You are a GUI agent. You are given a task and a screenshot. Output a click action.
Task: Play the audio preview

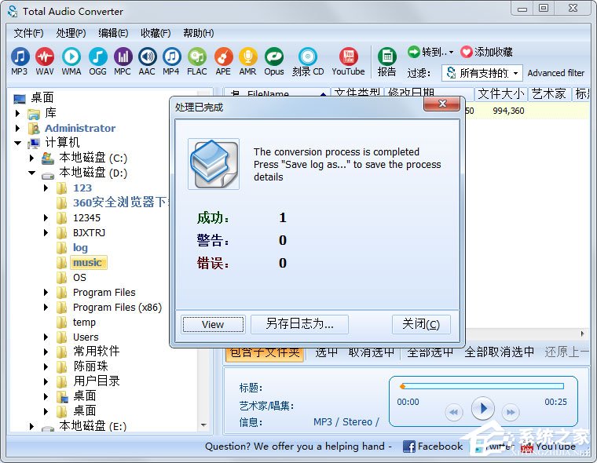(482, 408)
